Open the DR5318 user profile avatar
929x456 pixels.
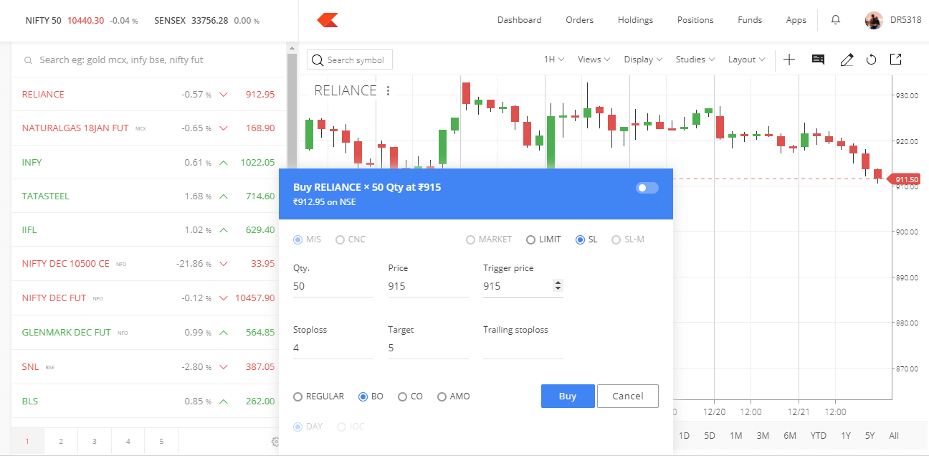874,20
